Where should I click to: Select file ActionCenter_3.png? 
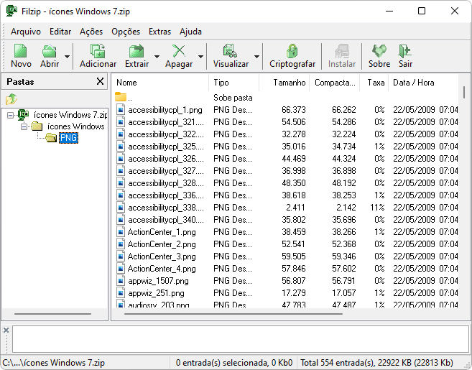(162, 256)
